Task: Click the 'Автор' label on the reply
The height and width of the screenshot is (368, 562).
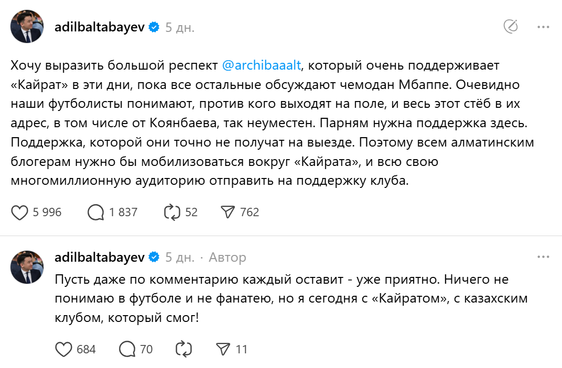Action: tap(227, 258)
